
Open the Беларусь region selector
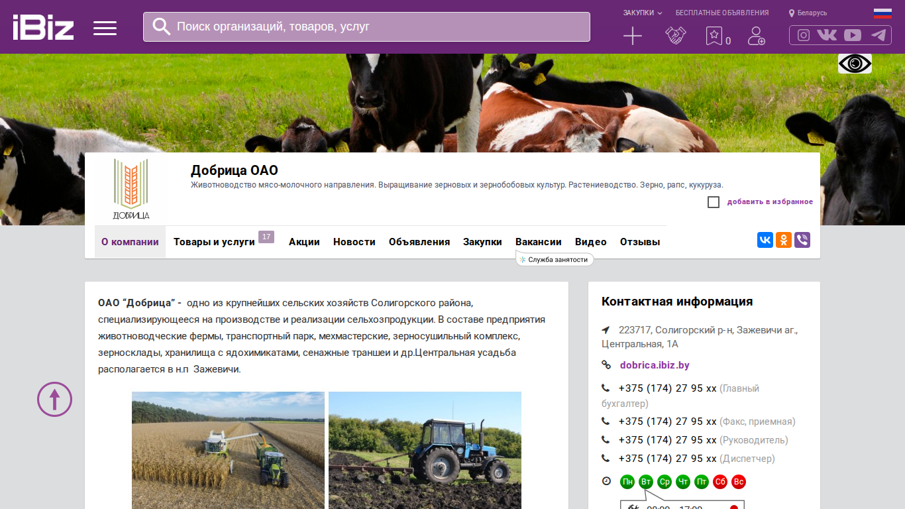click(808, 13)
